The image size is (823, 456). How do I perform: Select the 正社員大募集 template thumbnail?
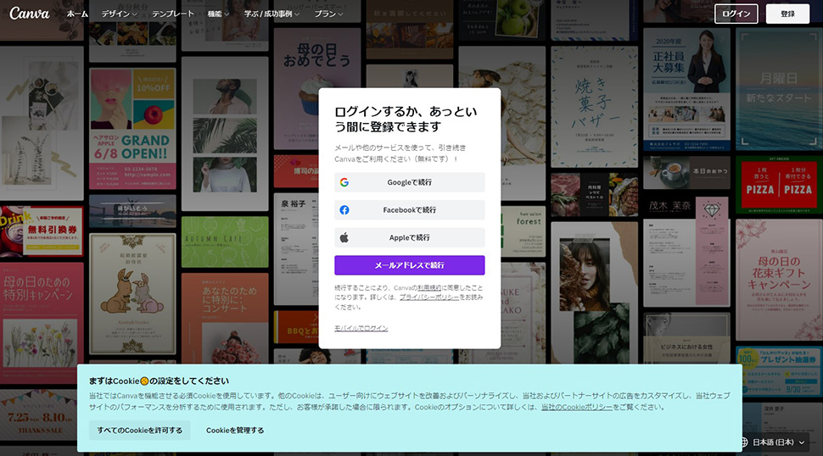[x=686, y=90]
